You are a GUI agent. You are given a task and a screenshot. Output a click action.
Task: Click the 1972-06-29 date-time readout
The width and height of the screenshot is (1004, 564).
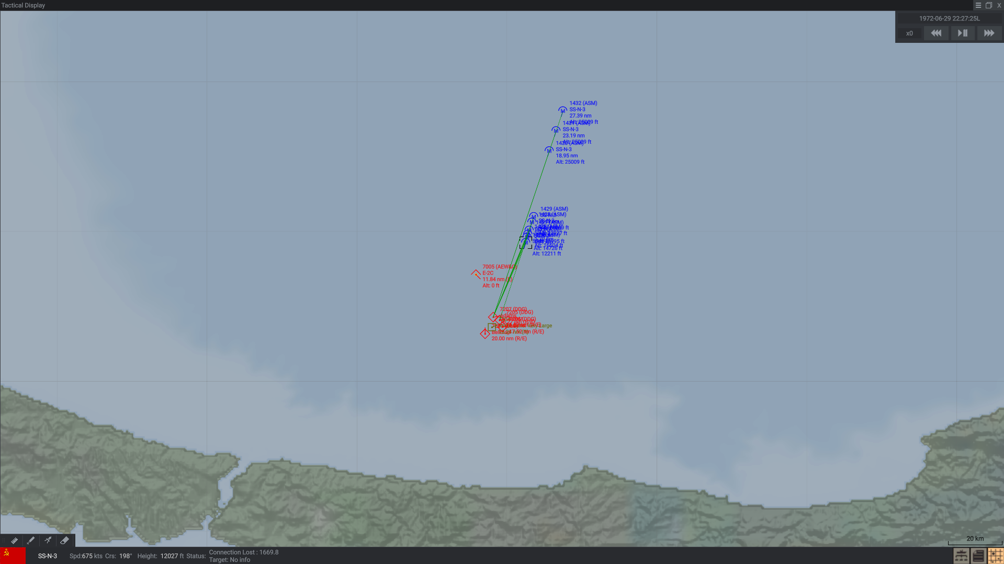[x=949, y=18]
